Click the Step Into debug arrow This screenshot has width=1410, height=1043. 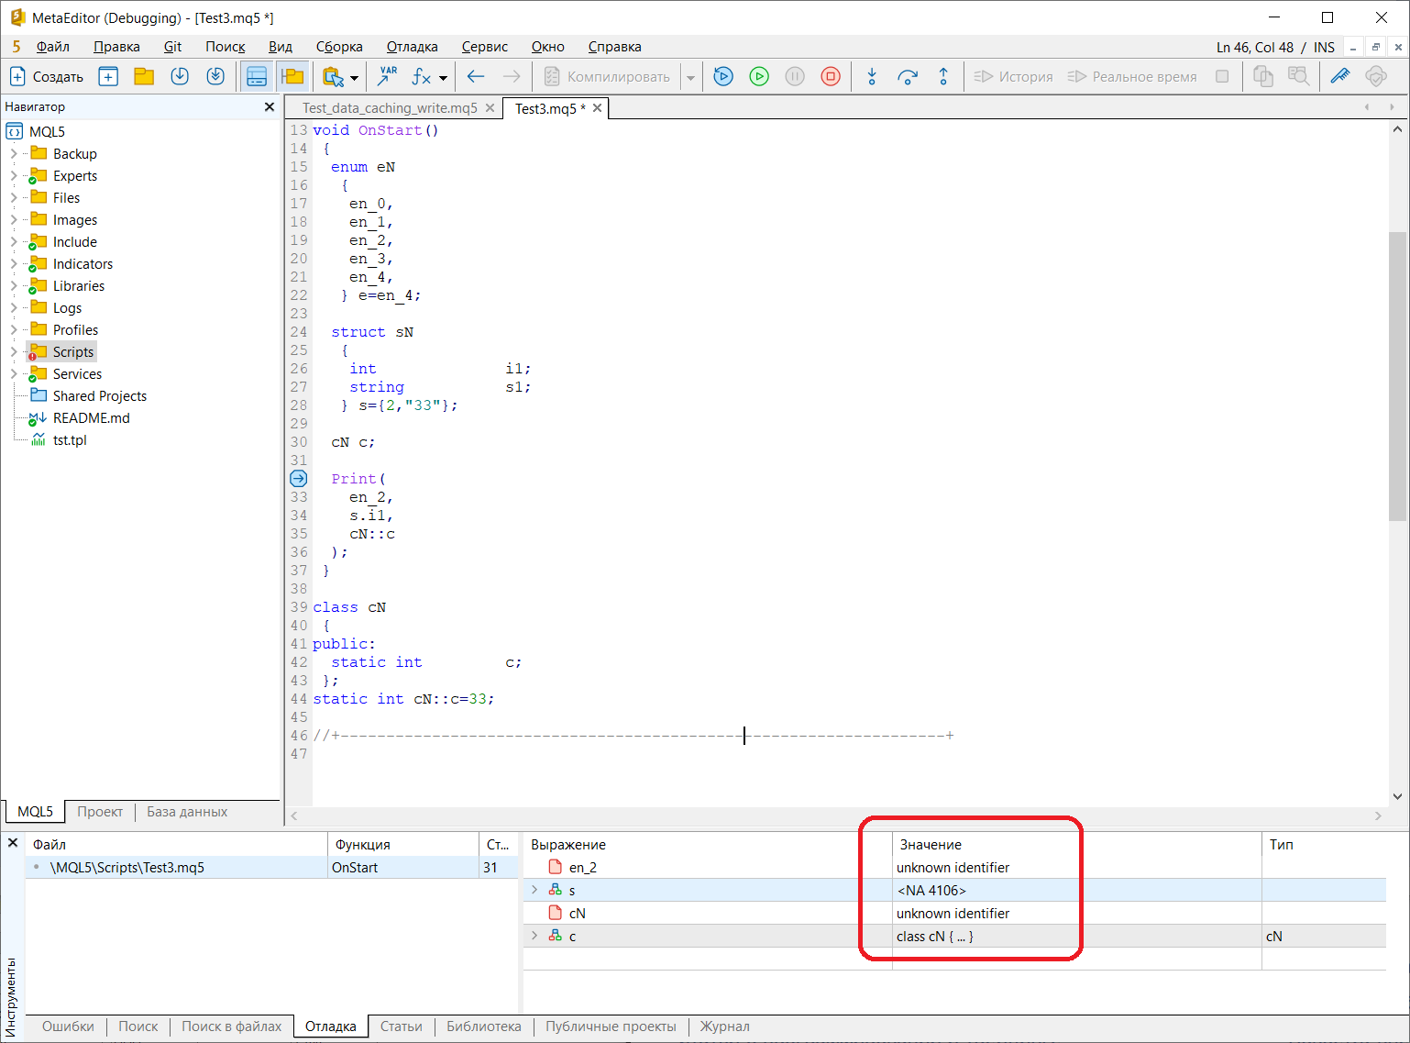(x=872, y=77)
